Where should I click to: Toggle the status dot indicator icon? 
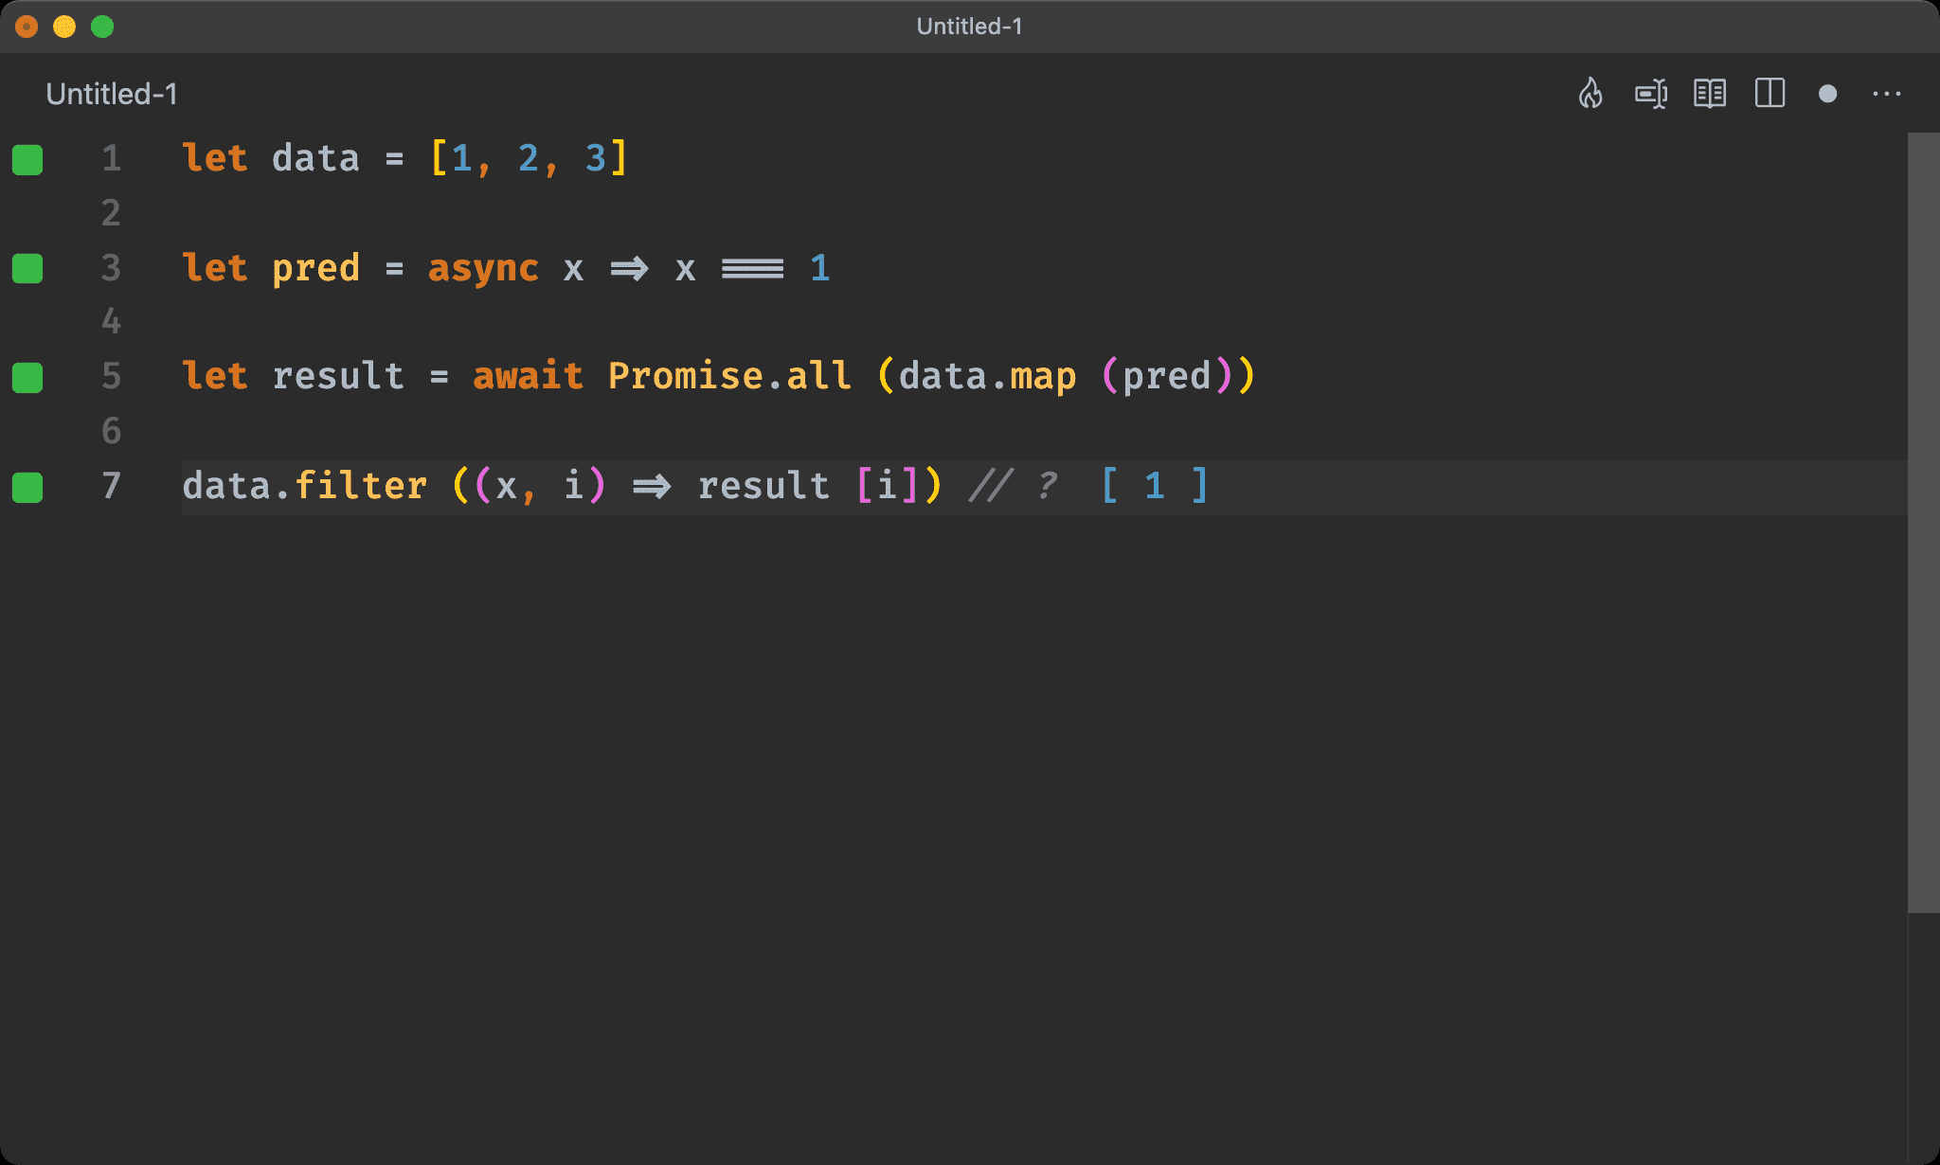point(1826,94)
